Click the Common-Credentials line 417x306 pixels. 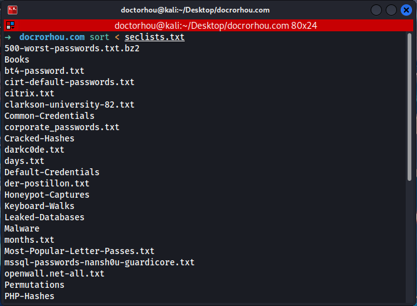pos(49,116)
